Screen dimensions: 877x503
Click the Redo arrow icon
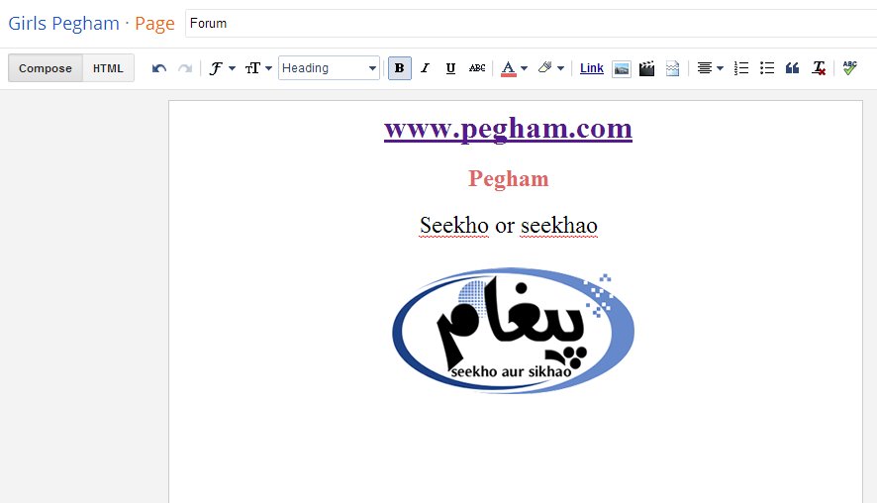[184, 68]
